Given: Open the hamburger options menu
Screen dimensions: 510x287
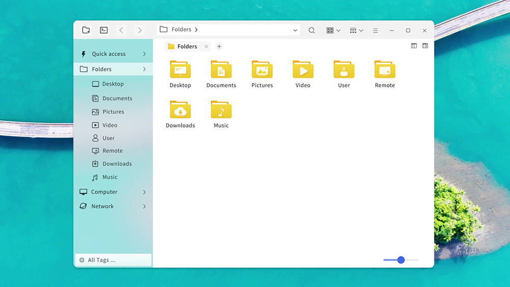Looking at the screenshot, I should point(375,31).
